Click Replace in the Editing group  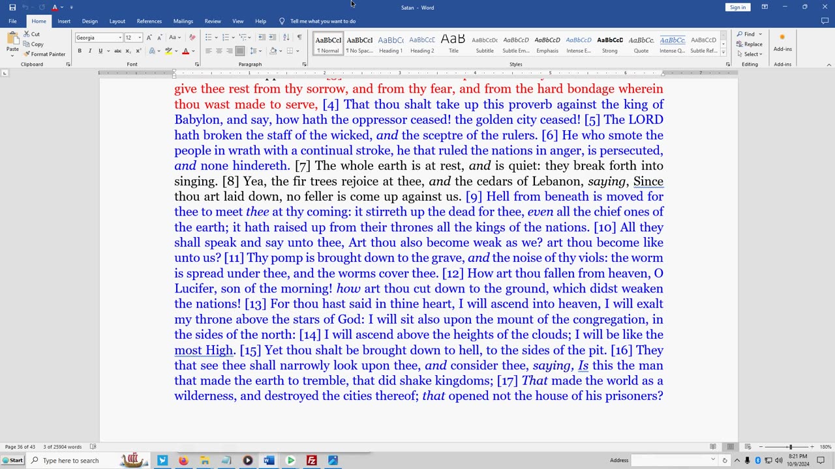click(750, 44)
